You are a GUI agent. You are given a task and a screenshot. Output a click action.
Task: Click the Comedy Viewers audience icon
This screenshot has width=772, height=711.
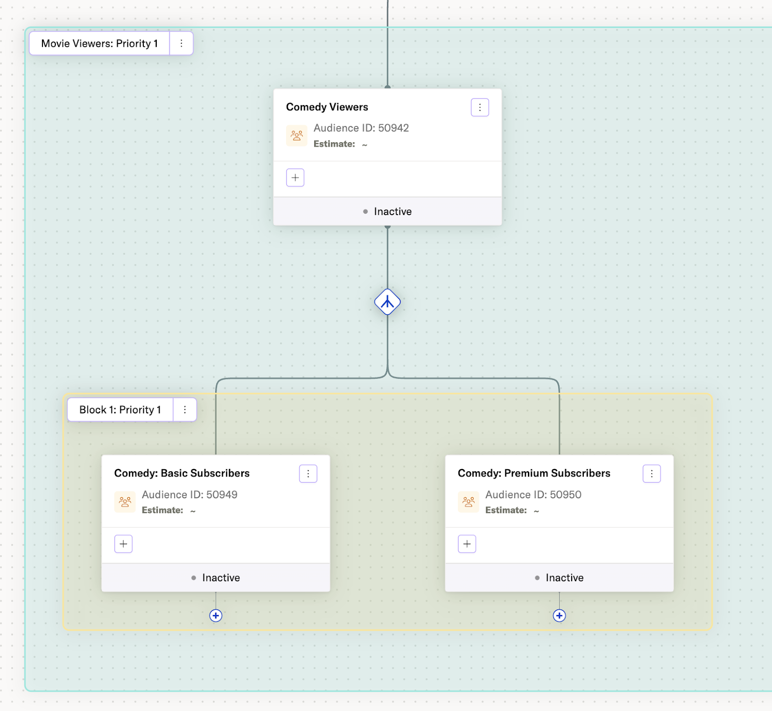[x=297, y=136]
